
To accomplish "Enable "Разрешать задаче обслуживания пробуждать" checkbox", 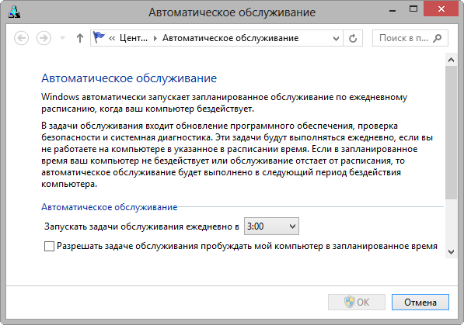I will 49,246.
